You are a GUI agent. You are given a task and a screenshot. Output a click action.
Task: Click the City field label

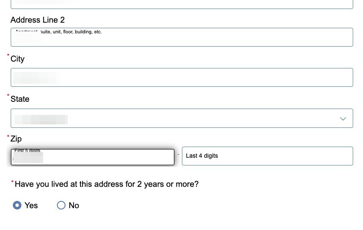point(18,59)
